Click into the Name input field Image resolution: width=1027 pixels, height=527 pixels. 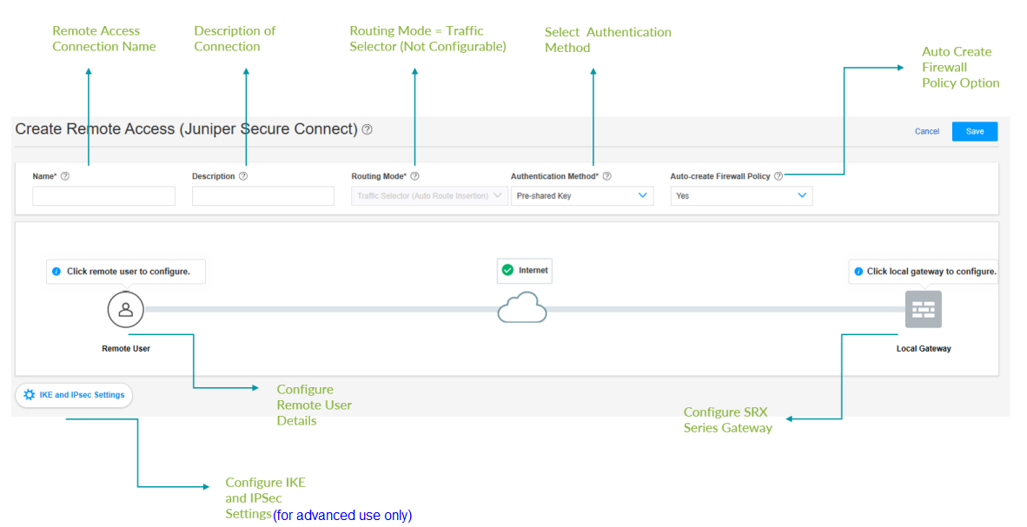click(103, 195)
